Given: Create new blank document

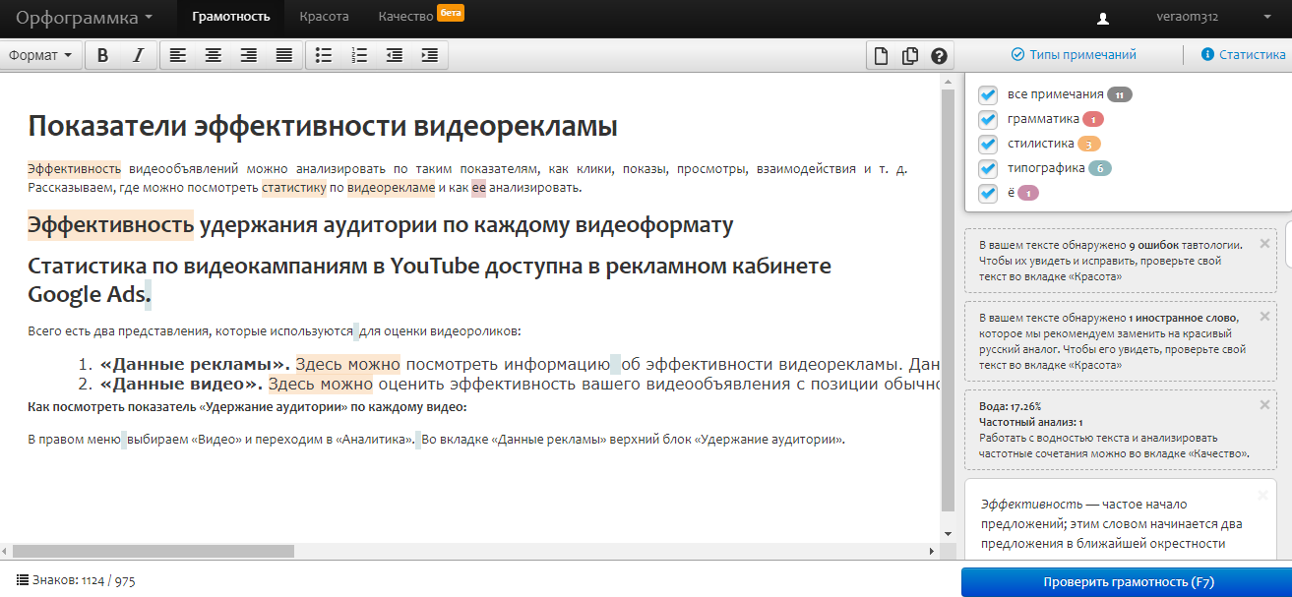Looking at the screenshot, I should [x=883, y=56].
